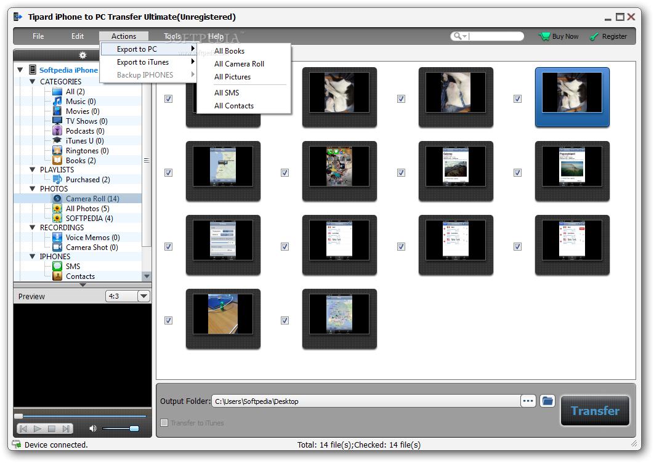Click the search magnifier icon
The width and height of the screenshot is (654, 463).
coord(458,36)
